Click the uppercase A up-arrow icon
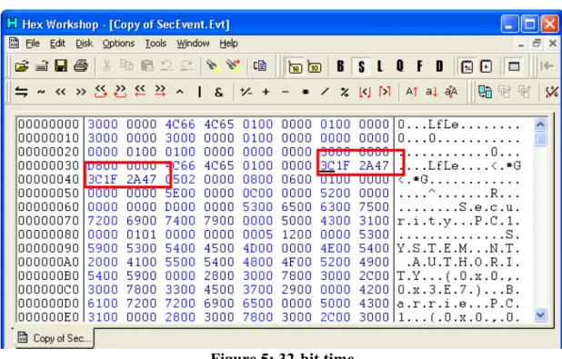Viewport: 562px width, 359px height. [412, 92]
